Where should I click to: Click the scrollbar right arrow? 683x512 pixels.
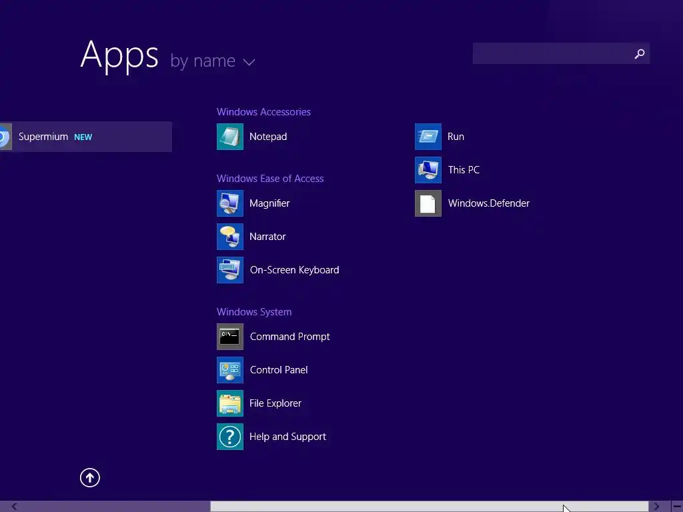[656, 507]
